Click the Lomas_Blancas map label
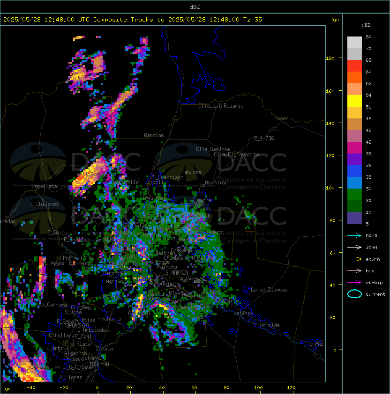Image resolution: width=390 pixels, height=394 pixels. click(269, 290)
